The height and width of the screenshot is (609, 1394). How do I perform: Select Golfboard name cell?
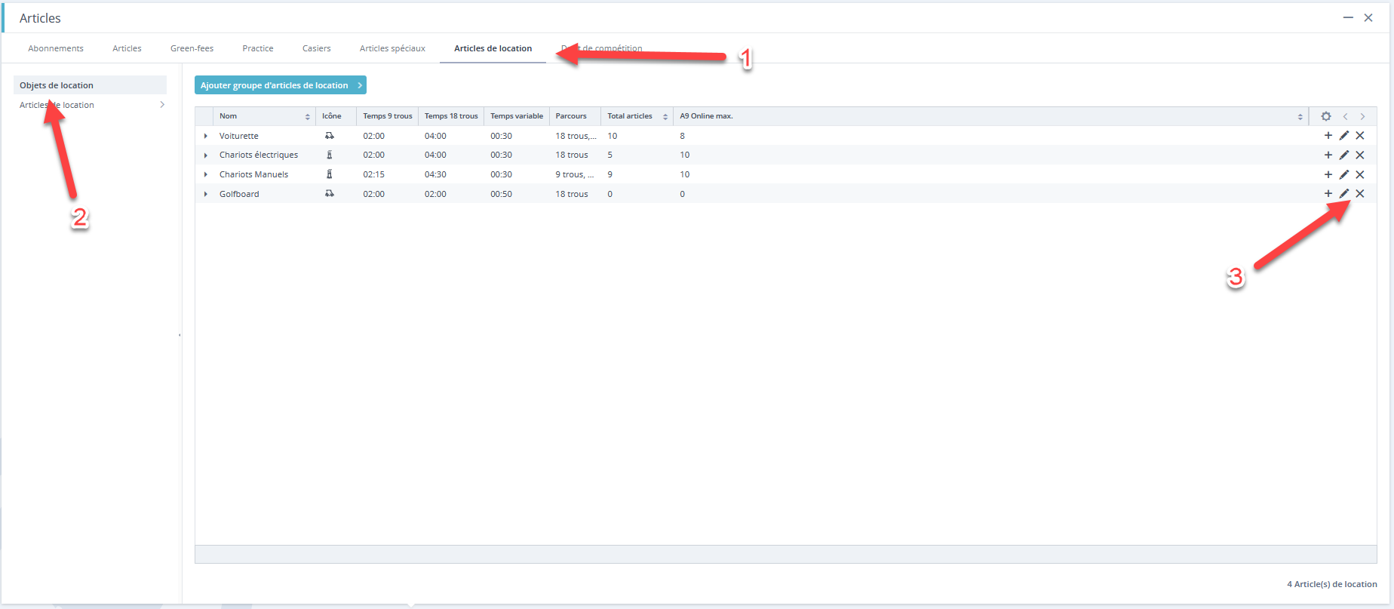pos(239,194)
